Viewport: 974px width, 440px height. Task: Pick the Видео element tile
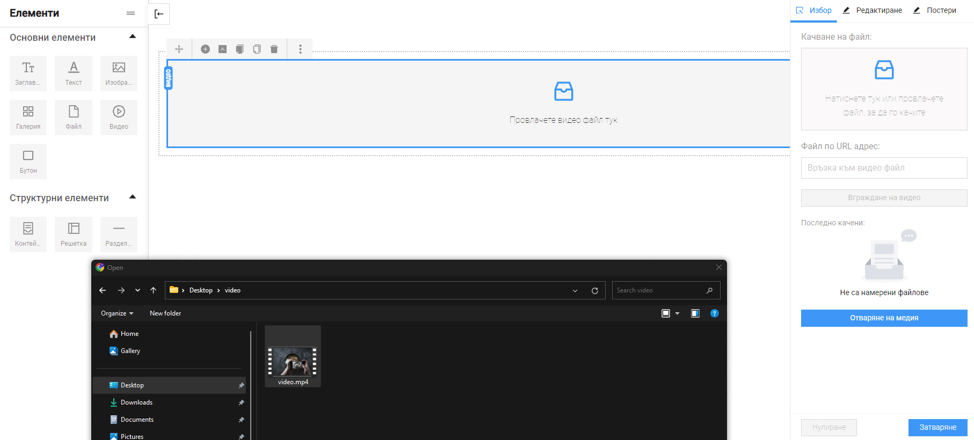(119, 118)
